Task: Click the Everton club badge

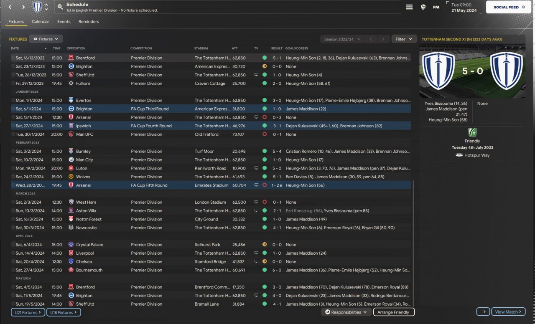Action: [x=71, y=101]
